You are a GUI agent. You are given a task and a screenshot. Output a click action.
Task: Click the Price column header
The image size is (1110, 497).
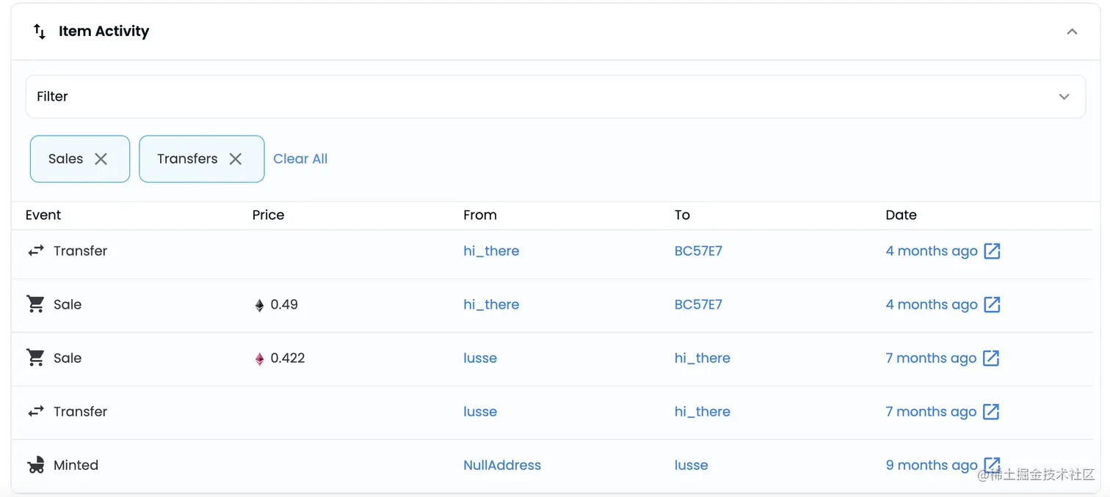268,215
